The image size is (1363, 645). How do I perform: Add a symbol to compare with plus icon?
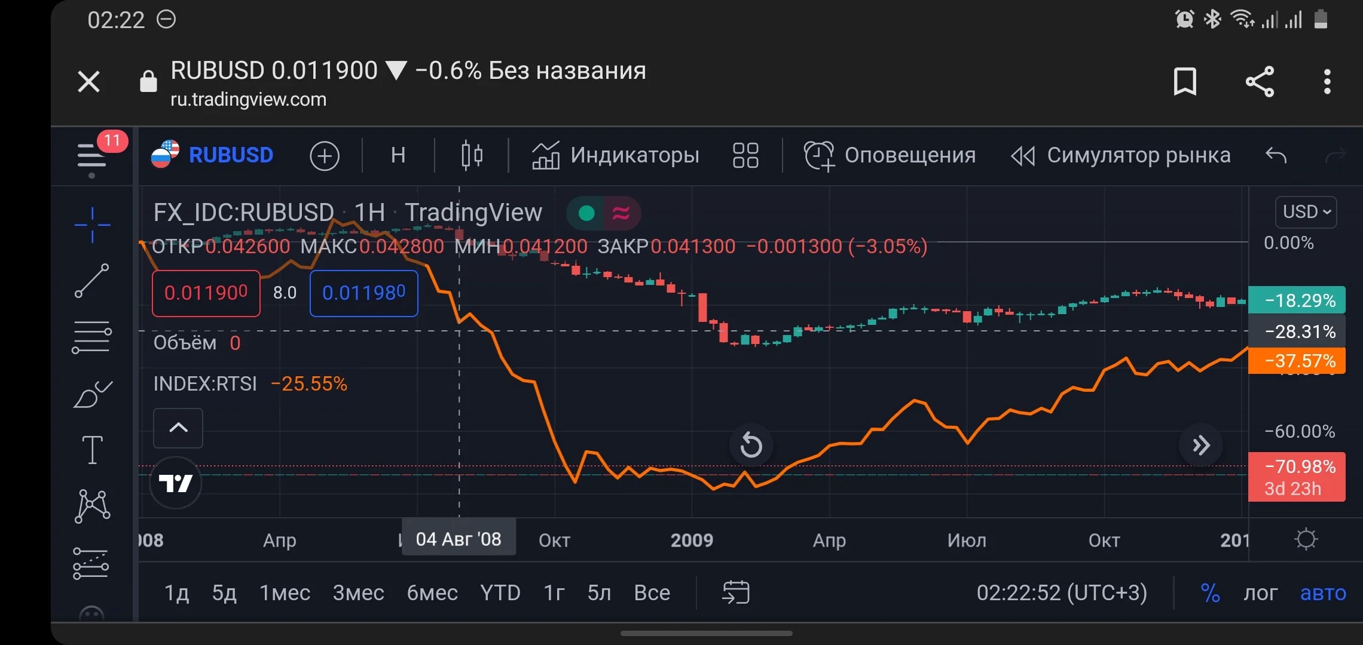point(325,156)
